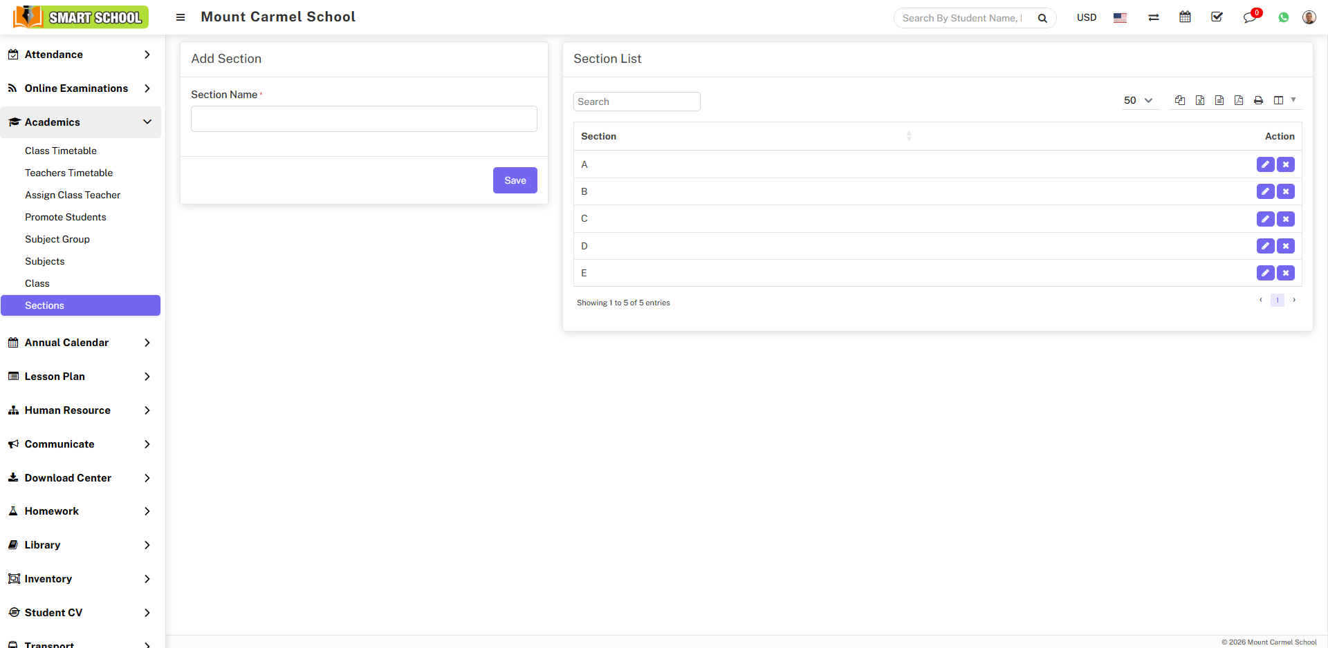Image resolution: width=1328 pixels, height=648 pixels.
Task: Open the chat notifications icon
Action: [1250, 18]
